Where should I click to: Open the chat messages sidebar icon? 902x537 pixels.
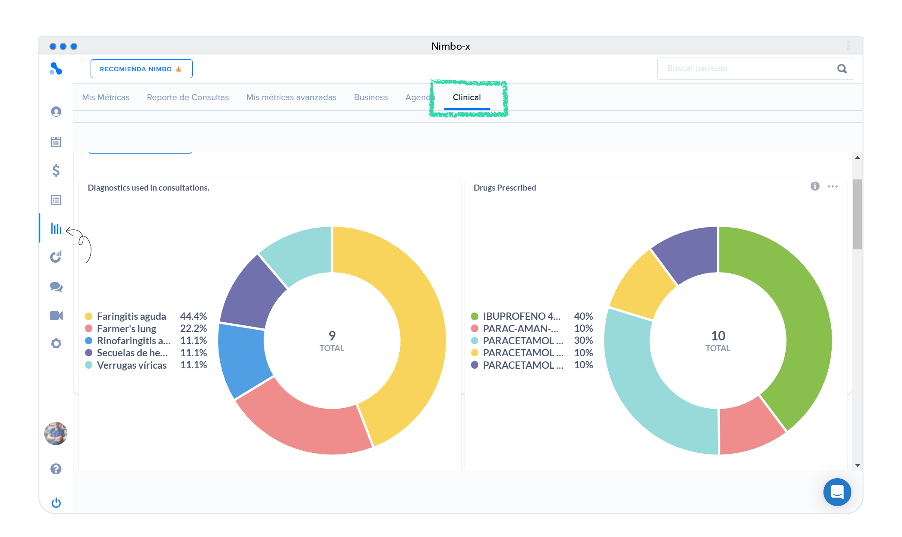coord(56,287)
